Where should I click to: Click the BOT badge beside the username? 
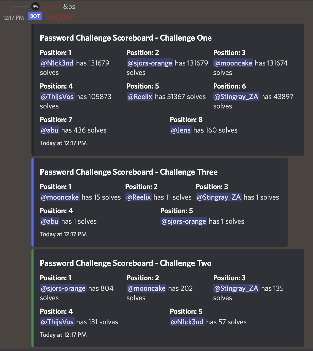click(35, 16)
